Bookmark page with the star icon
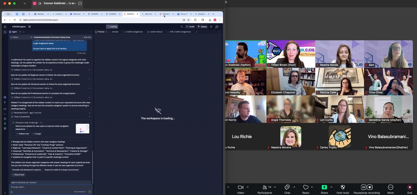Screen dimensions: 417x195 pos(188,20)
